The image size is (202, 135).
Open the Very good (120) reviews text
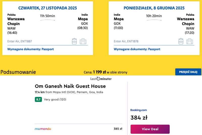pyautogui.click(x=55, y=99)
